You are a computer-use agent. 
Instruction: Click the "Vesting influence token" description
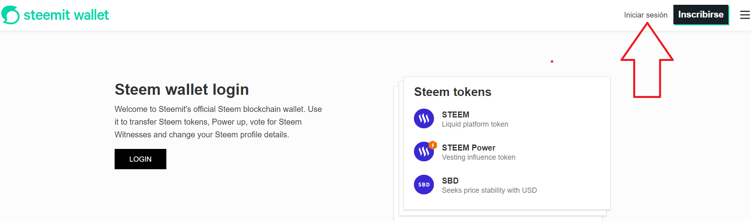coord(478,157)
